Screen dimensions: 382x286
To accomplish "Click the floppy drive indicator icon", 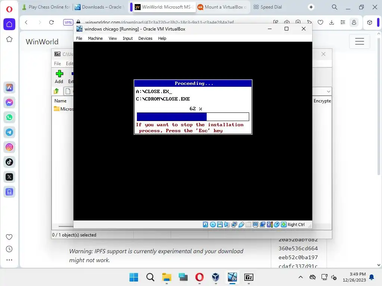I will pos(220,225).
